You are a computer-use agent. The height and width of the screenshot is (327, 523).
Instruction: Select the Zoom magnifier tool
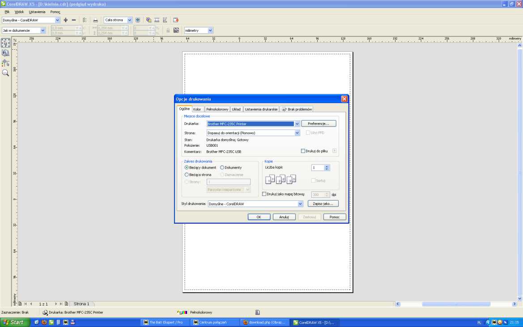5,72
